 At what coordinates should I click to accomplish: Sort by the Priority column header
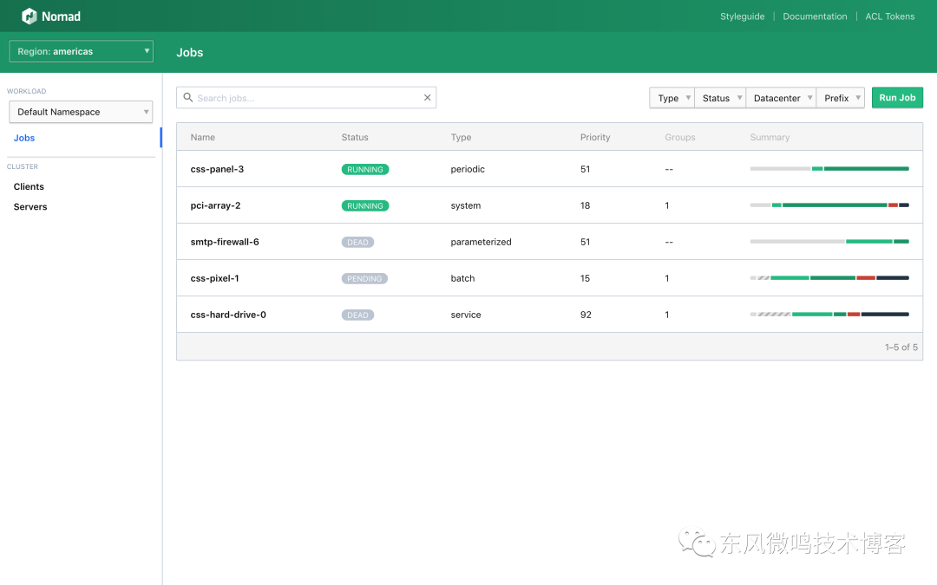[595, 137]
